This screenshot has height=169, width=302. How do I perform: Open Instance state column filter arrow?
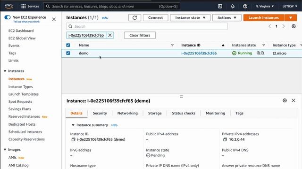pyautogui.click(x=263, y=45)
